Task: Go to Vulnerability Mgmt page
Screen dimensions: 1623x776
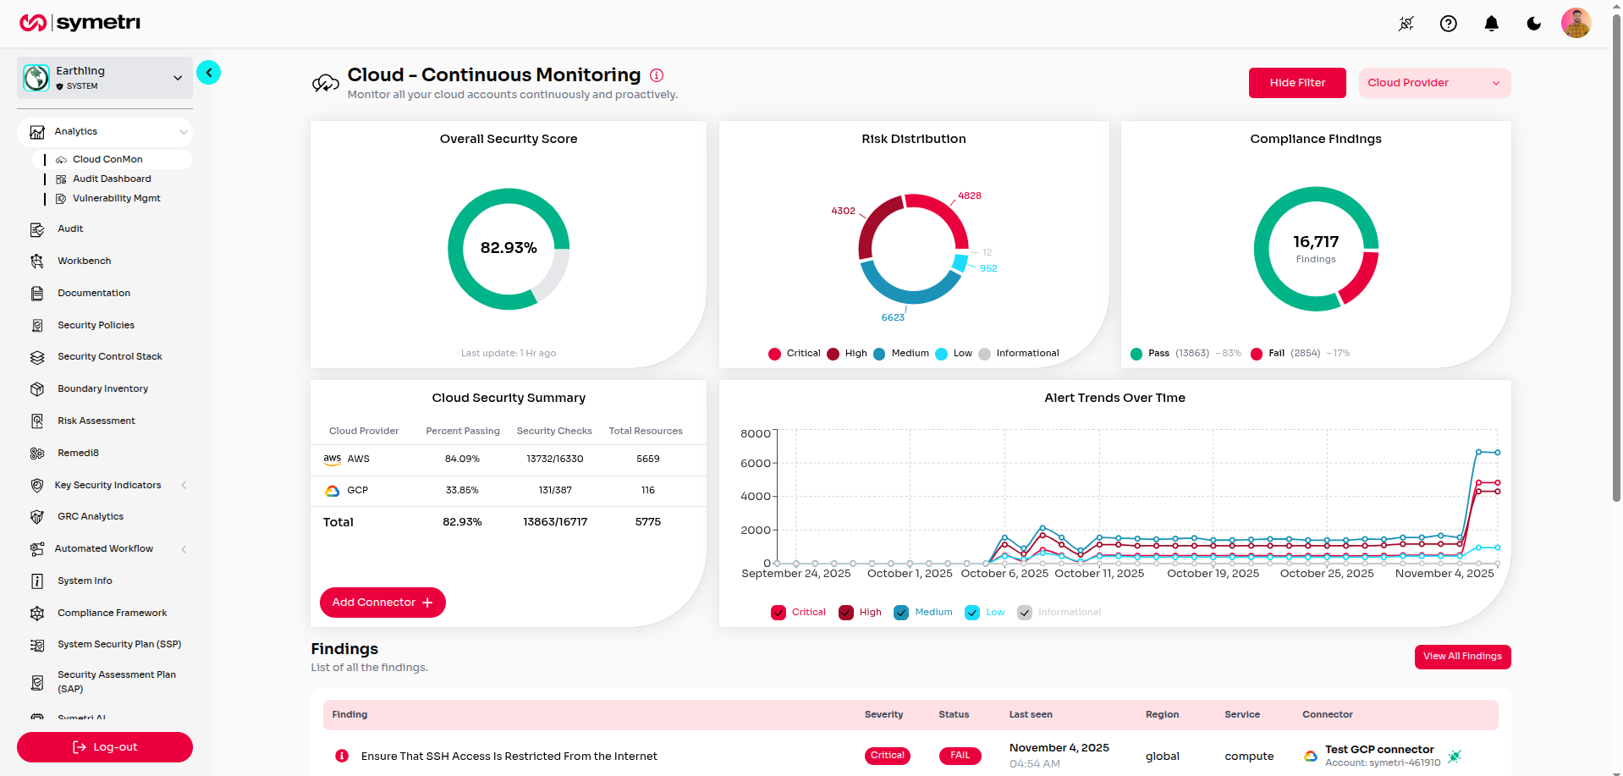Action: point(116,198)
